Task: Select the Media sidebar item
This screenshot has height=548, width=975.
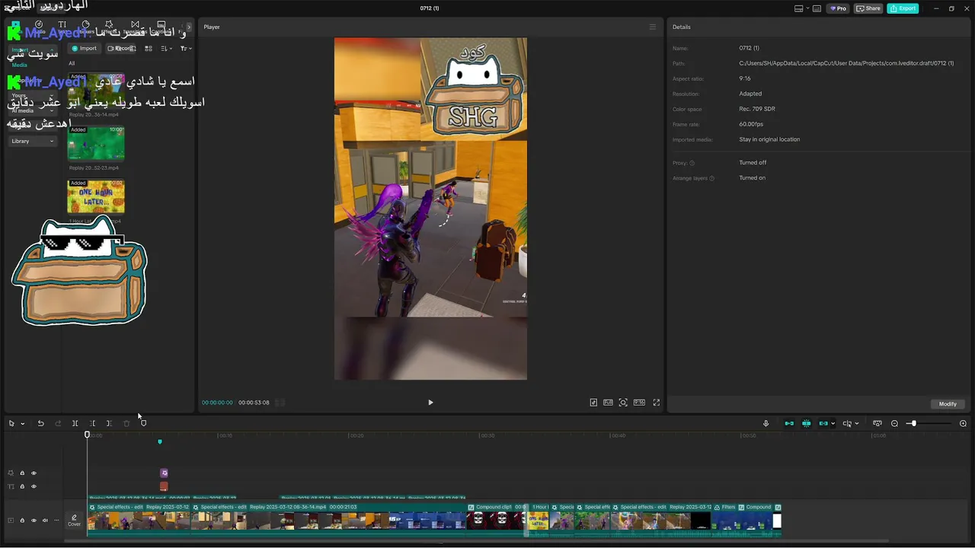Action: click(x=19, y=65)
